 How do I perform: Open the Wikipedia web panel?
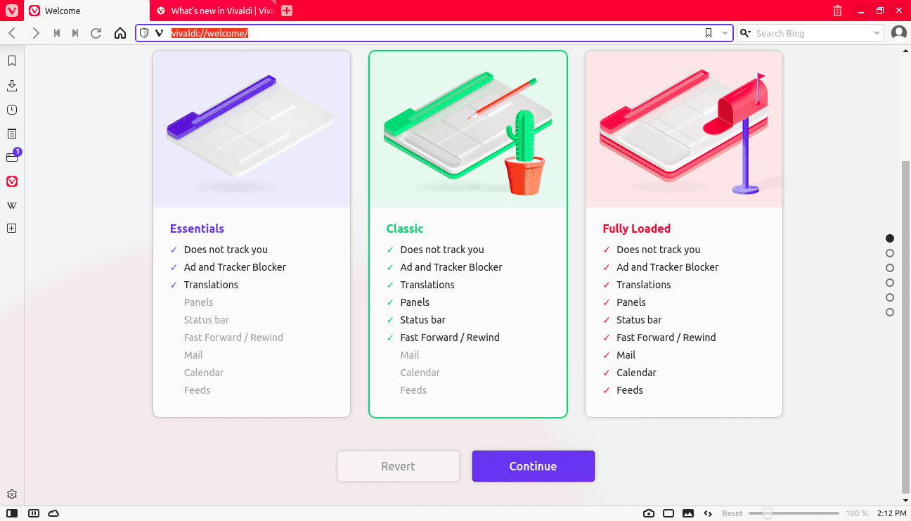coord(12,205)
